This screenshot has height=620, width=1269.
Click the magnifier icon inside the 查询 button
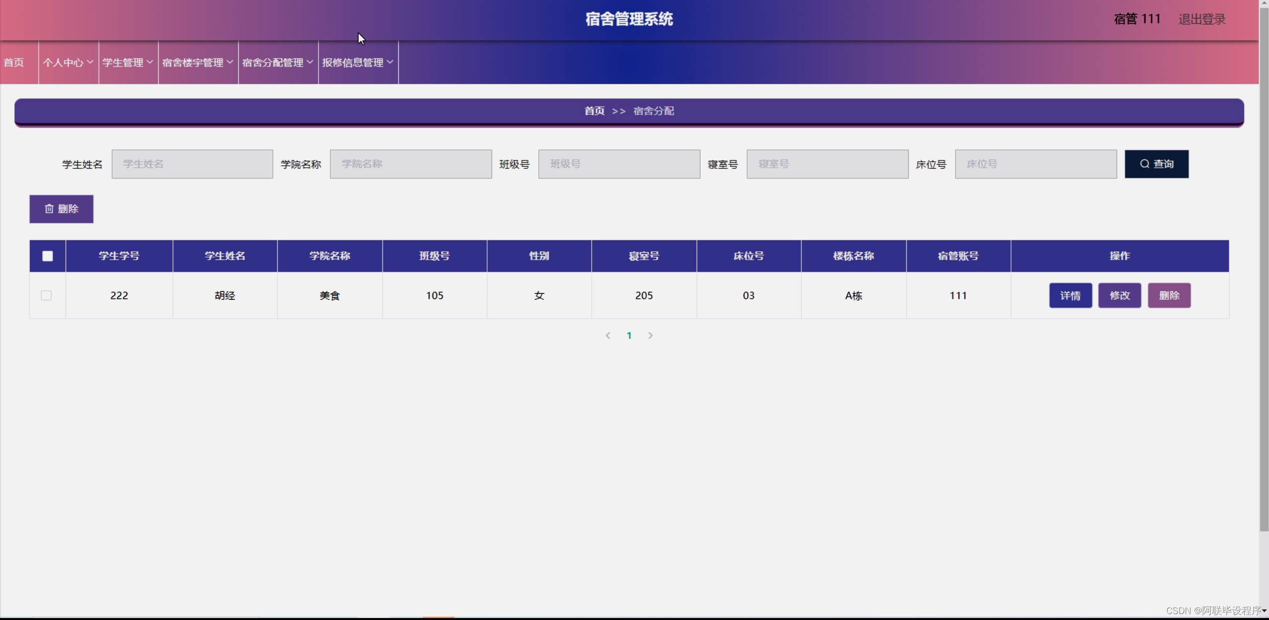click(x=1144, y=164)
